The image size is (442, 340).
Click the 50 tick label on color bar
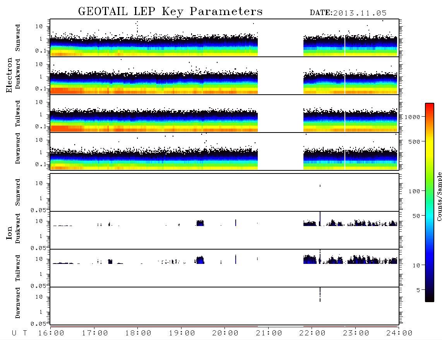[416, 216]
